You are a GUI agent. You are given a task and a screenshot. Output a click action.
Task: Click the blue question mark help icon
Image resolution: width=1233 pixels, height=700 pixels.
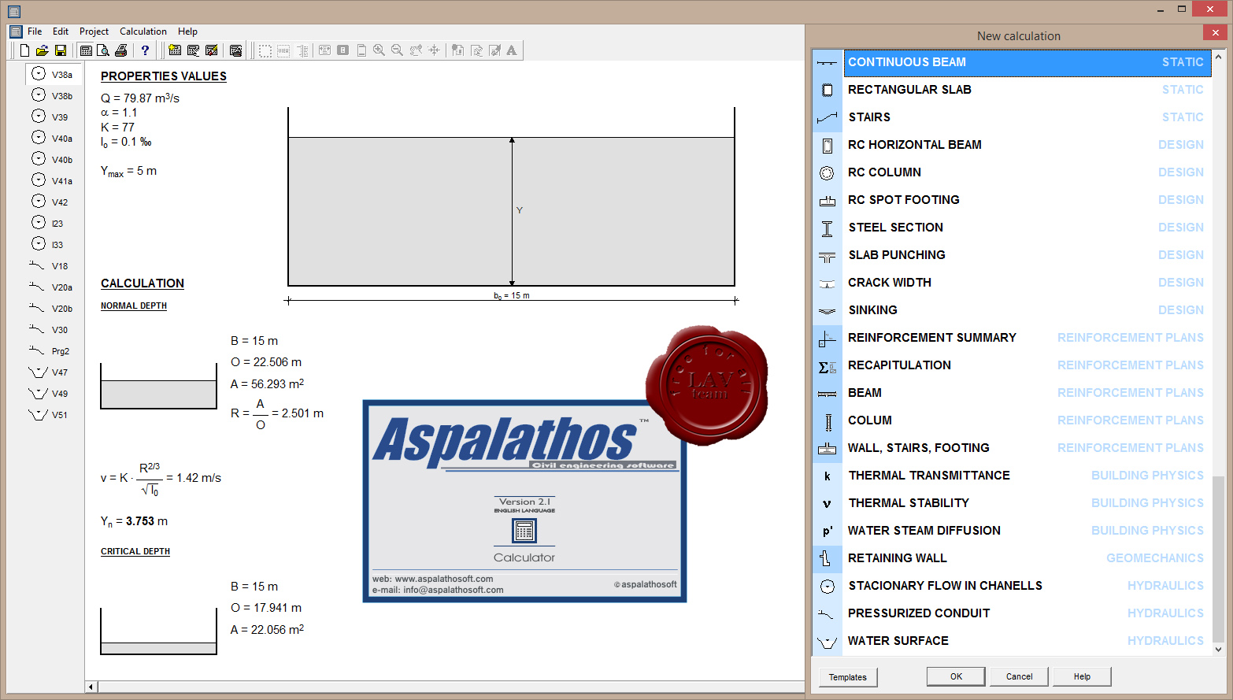pos(145,50)
